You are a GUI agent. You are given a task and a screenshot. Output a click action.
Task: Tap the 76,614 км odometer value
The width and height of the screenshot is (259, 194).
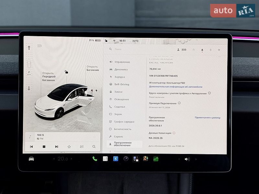(155, 69)
